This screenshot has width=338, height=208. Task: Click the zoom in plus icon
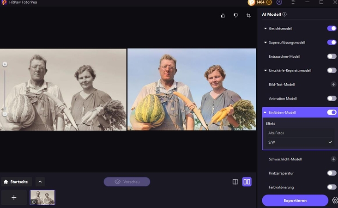(x=5, y=64)
